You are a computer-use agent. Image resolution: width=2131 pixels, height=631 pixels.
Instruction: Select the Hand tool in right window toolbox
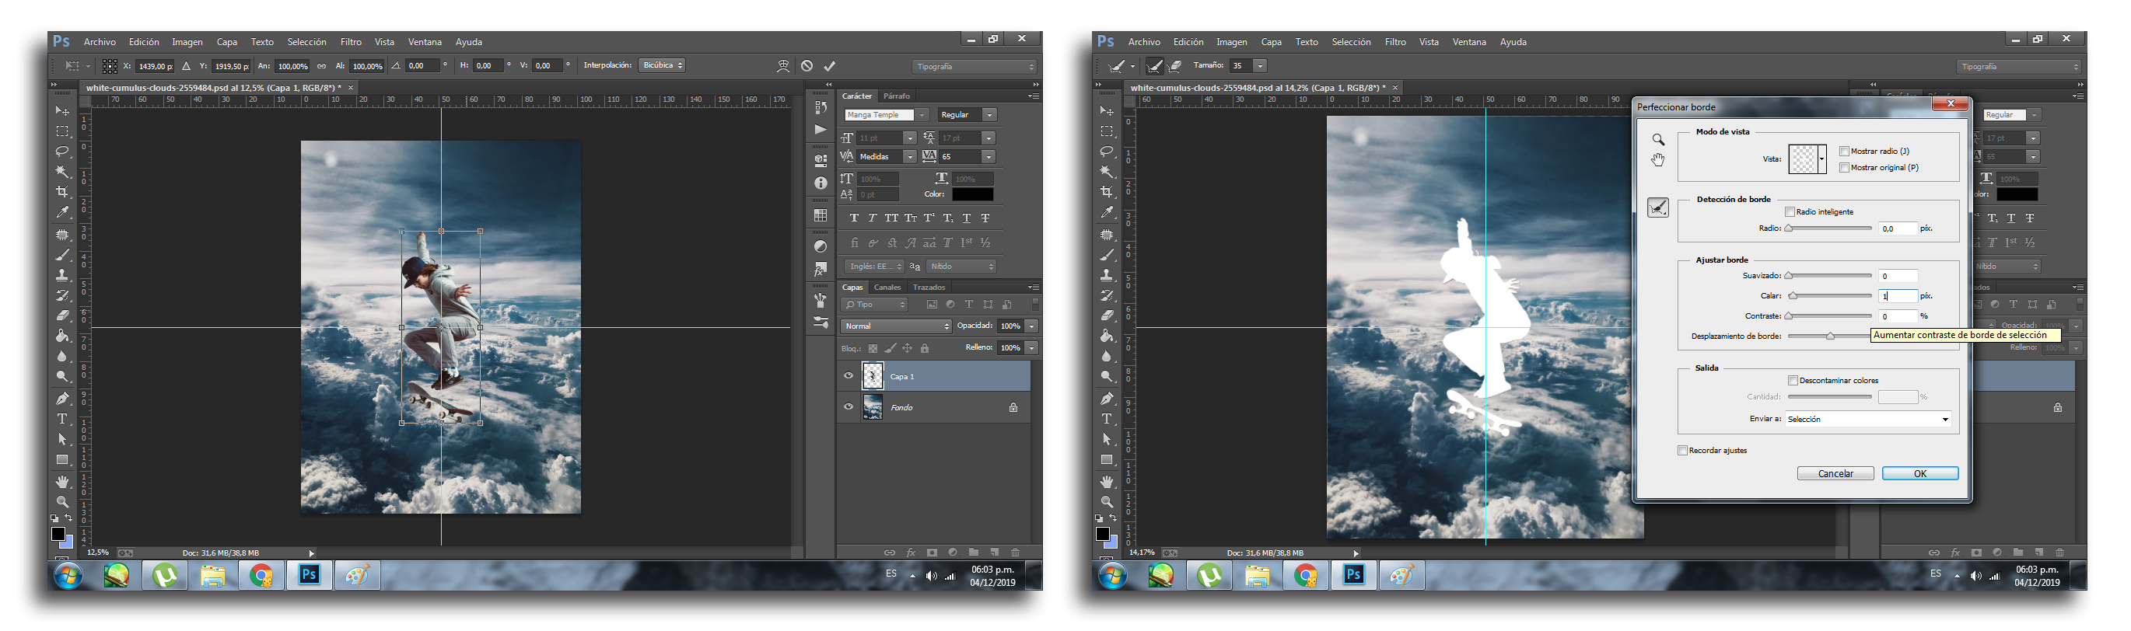[1107, 481]
